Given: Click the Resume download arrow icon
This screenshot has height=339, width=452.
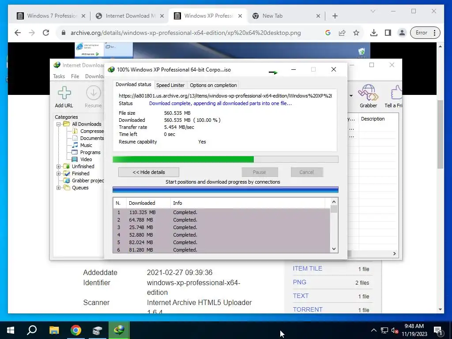Looking at the screenshot, I should tap(94, 93).
